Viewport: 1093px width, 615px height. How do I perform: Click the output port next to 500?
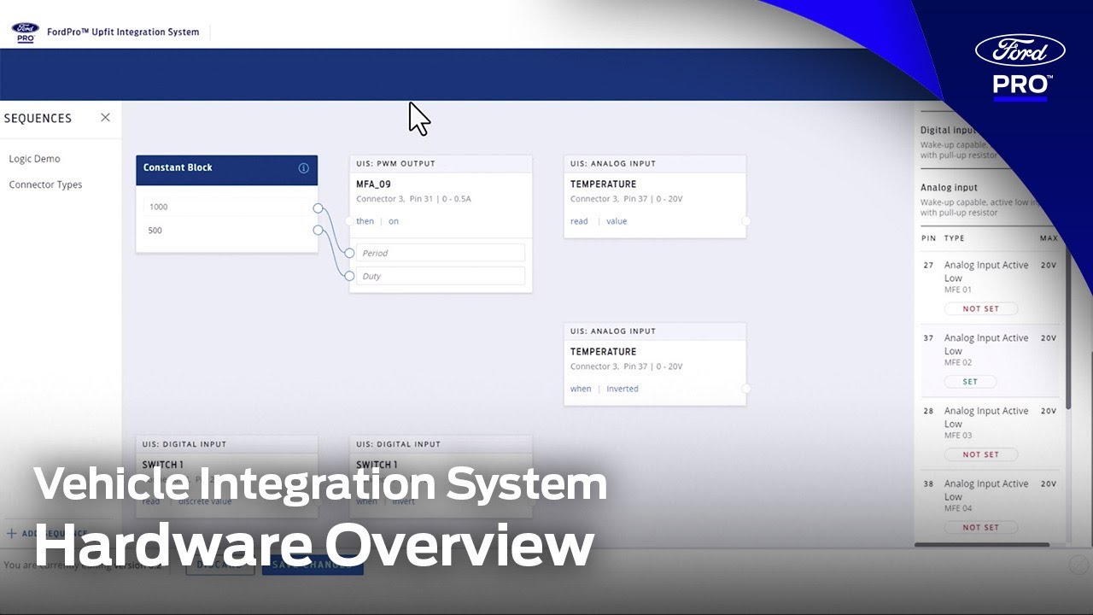coord(318,230)
